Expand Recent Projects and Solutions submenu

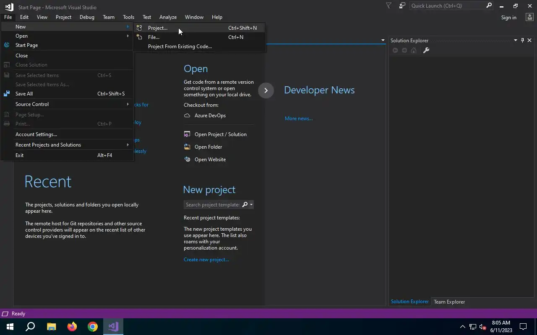tap(67, 145)
